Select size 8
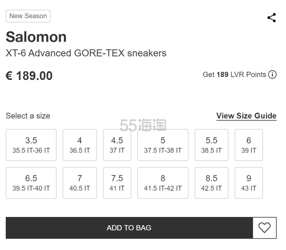This screenshot has width=286, height=250. [163, 183]
